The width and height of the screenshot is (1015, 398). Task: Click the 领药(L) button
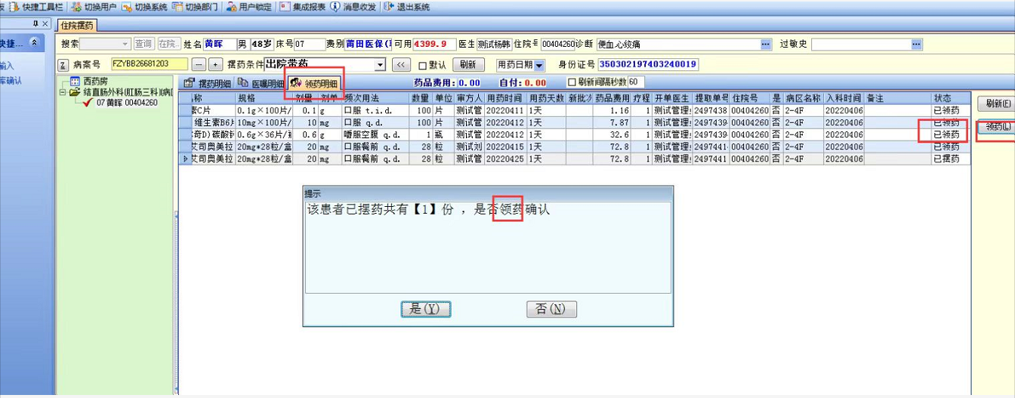[997, 127]
